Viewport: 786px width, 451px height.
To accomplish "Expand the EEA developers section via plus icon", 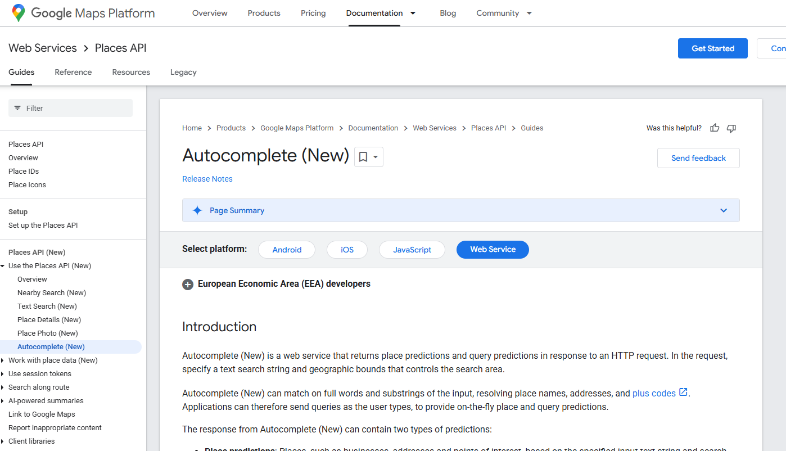I will (x=188, y=285).
